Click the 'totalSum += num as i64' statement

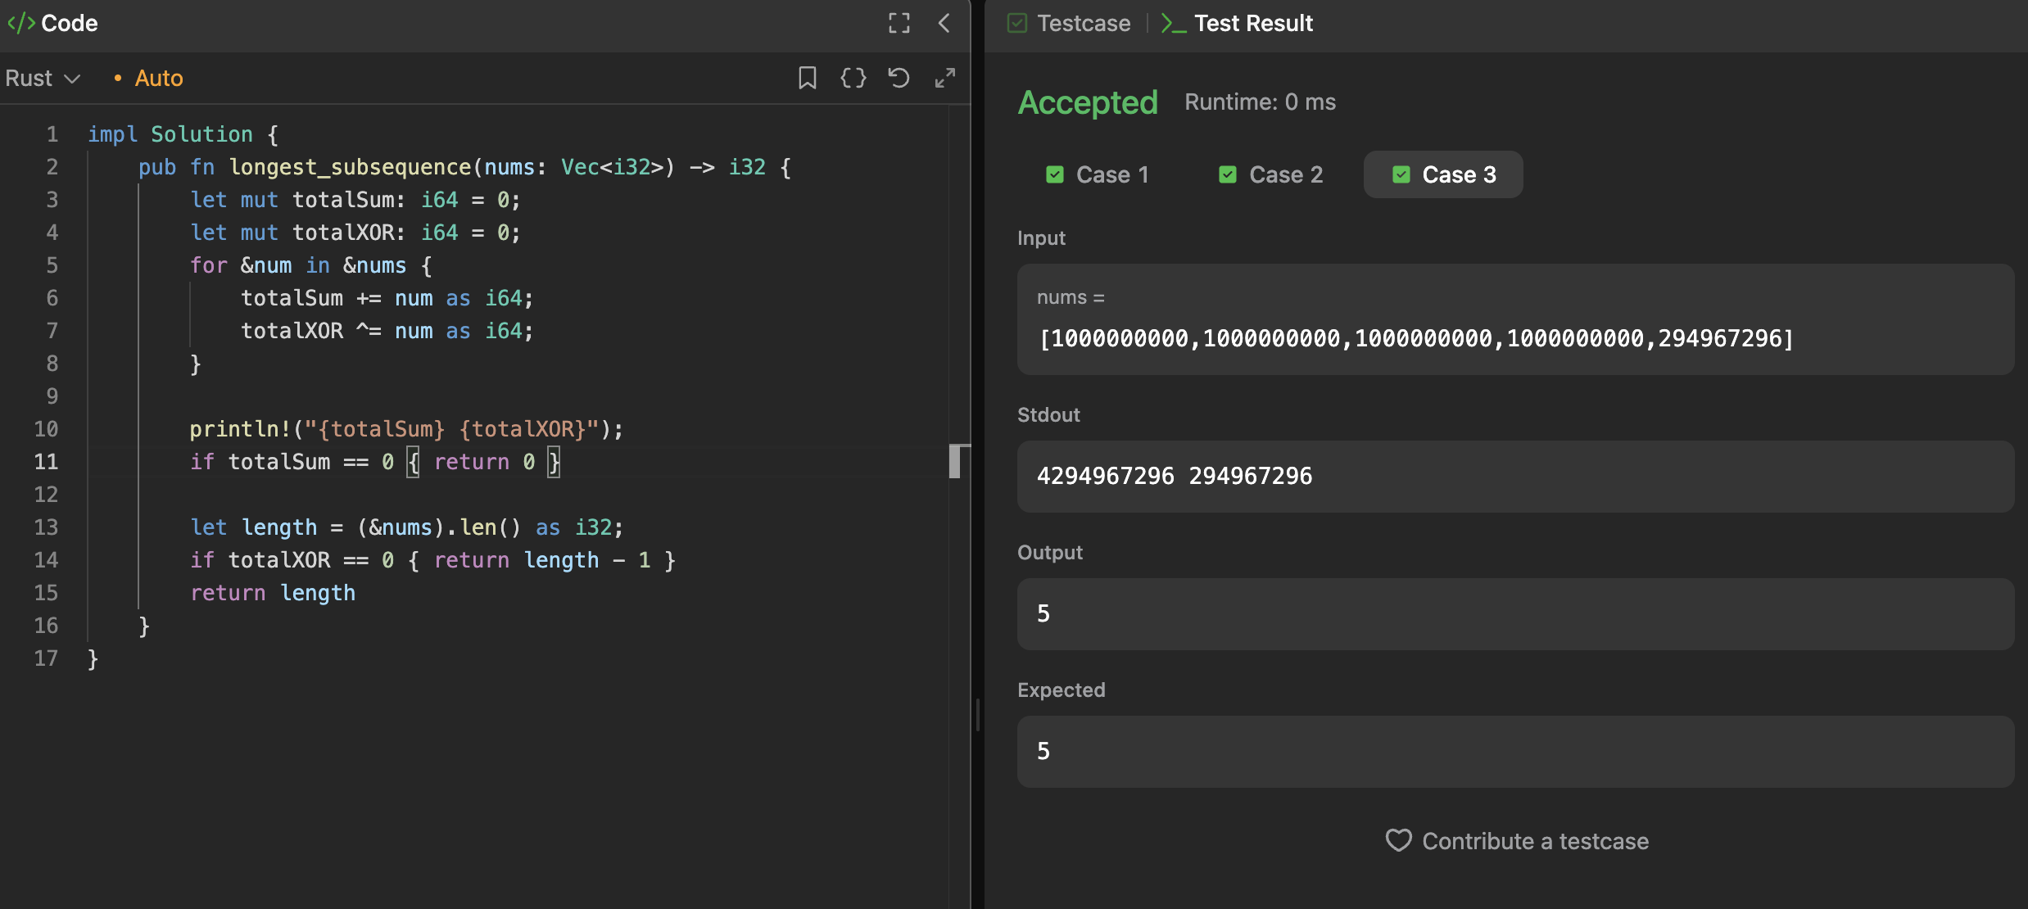387,298
